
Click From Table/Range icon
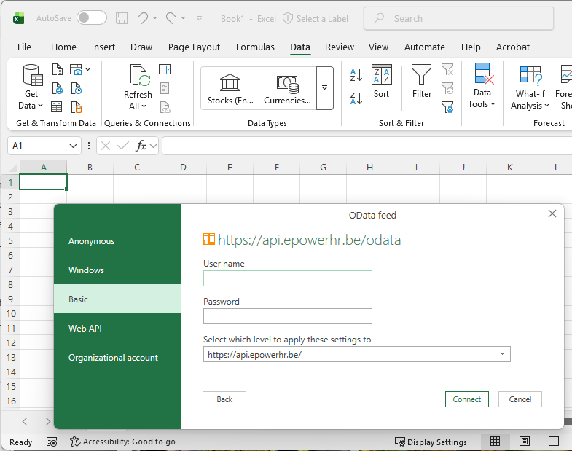click(57, 107)
